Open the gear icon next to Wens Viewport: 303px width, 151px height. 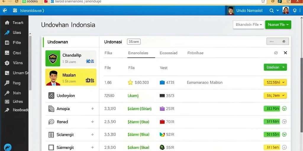pyautogui.click(x=7, y=63)
